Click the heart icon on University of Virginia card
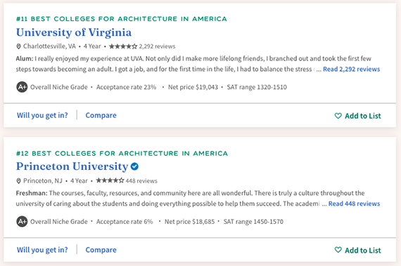401x266 pixels. [x=338, y=116]
